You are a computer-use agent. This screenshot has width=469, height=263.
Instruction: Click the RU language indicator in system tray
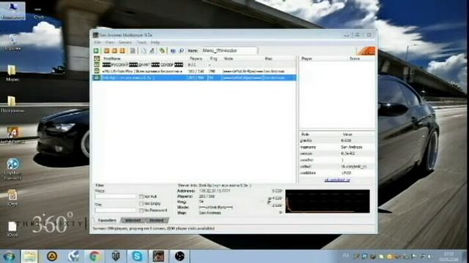[x=346, y=256]
